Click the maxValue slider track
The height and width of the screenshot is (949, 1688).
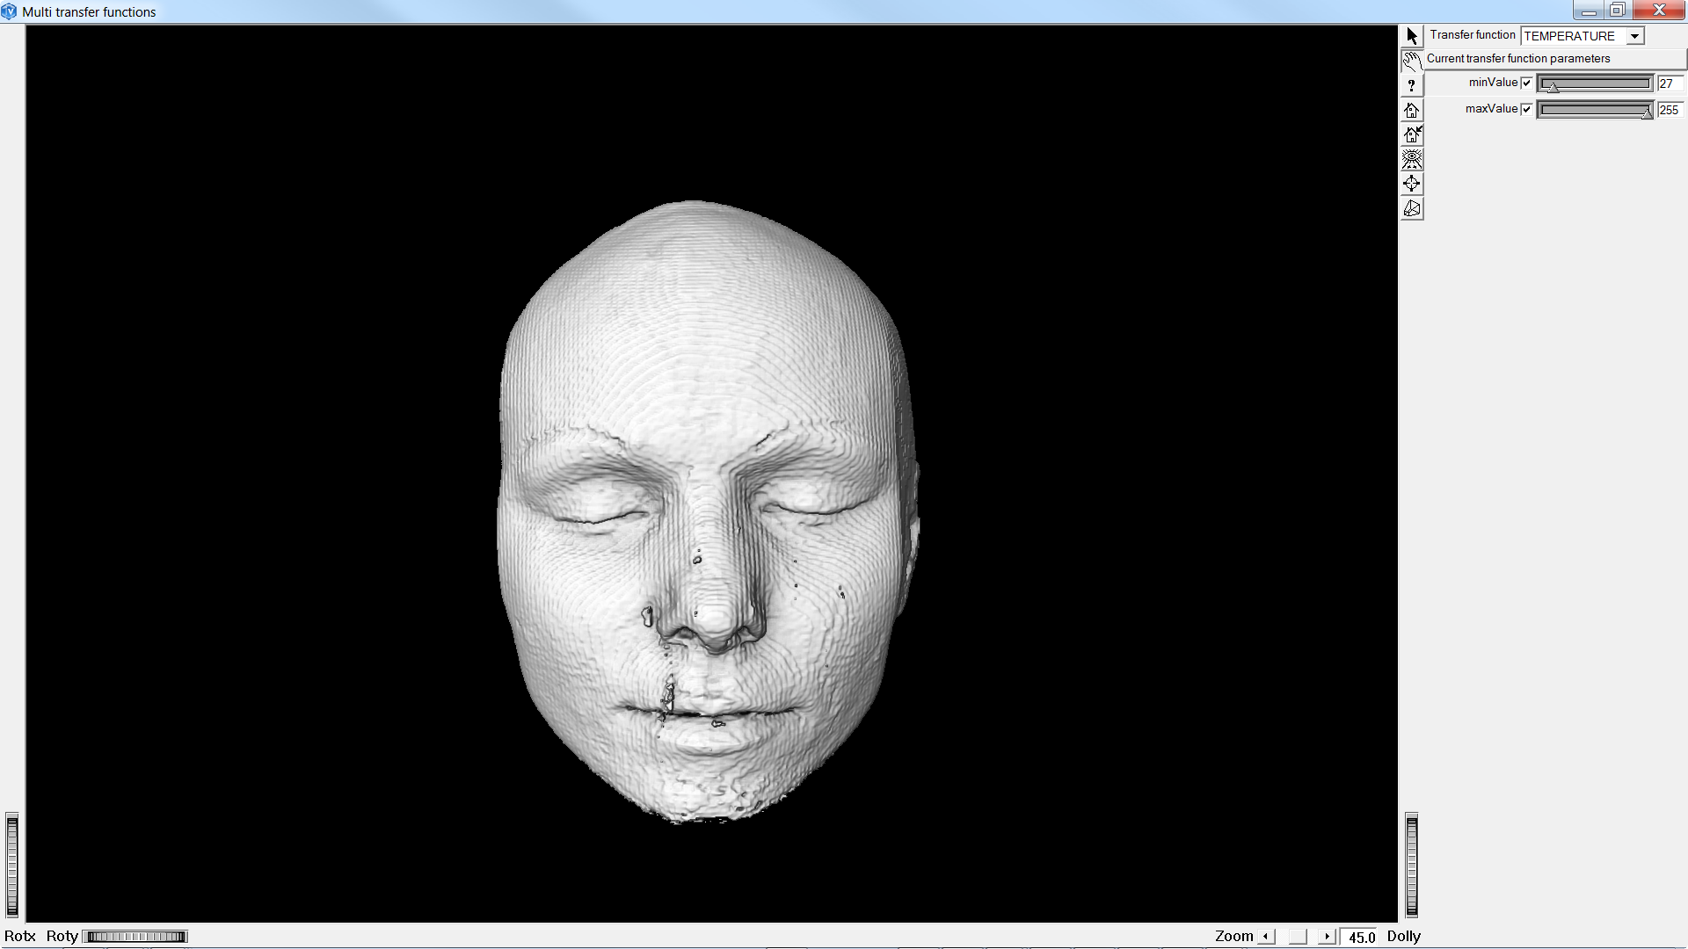coord(1595,110)
